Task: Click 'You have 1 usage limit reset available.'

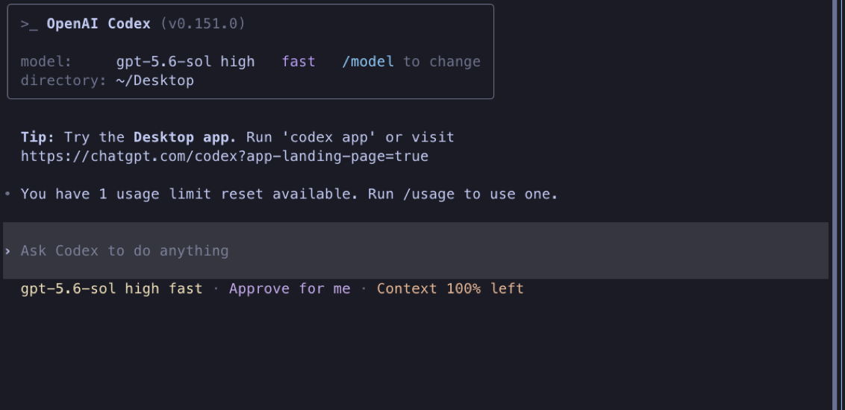Action: [190, 195]
